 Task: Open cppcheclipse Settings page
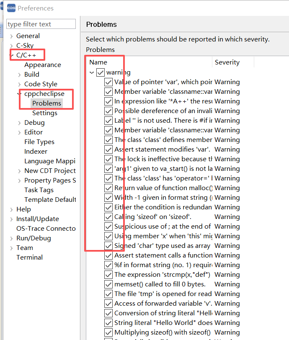point(45,113)
